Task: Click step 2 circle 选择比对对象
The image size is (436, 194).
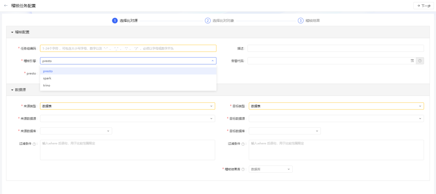Action: 208,21
